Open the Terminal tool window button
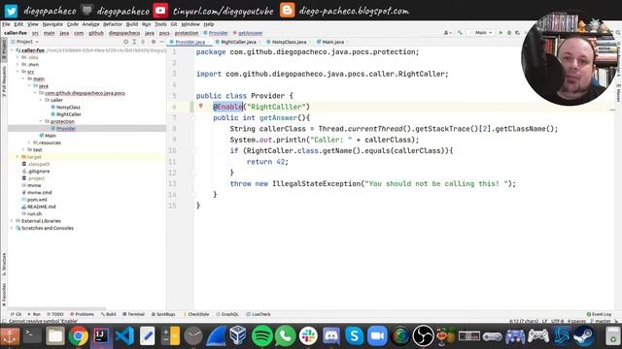Screen dimensions: 622x349 pos(133,314)
